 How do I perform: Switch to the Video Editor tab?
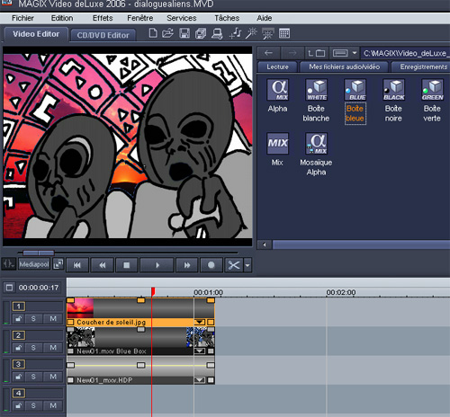(x=36, y=34)
